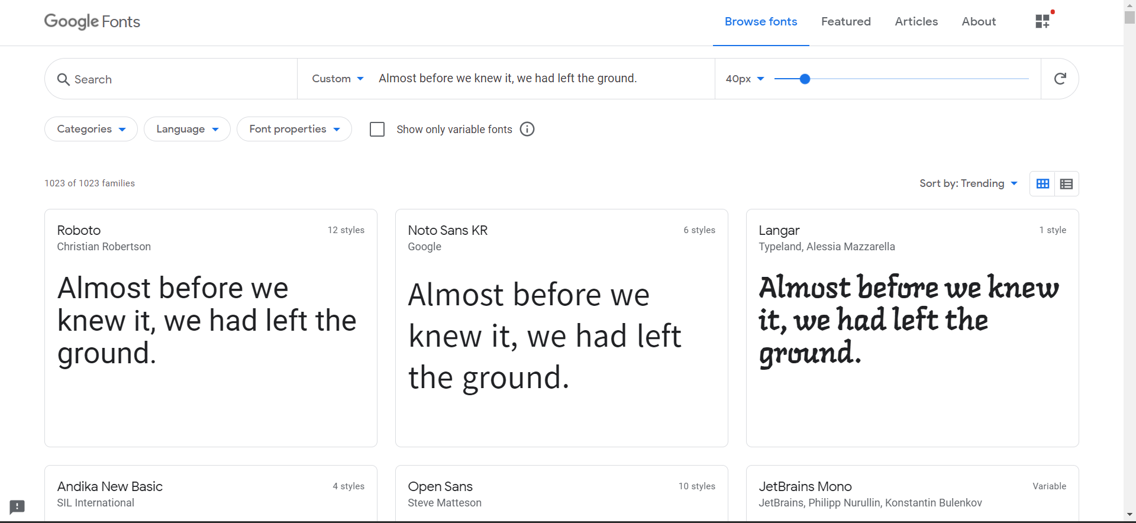The image size is (1136, 523).
Task: Open the Andika New Basic font card
Action: click(x=211, y=494)
